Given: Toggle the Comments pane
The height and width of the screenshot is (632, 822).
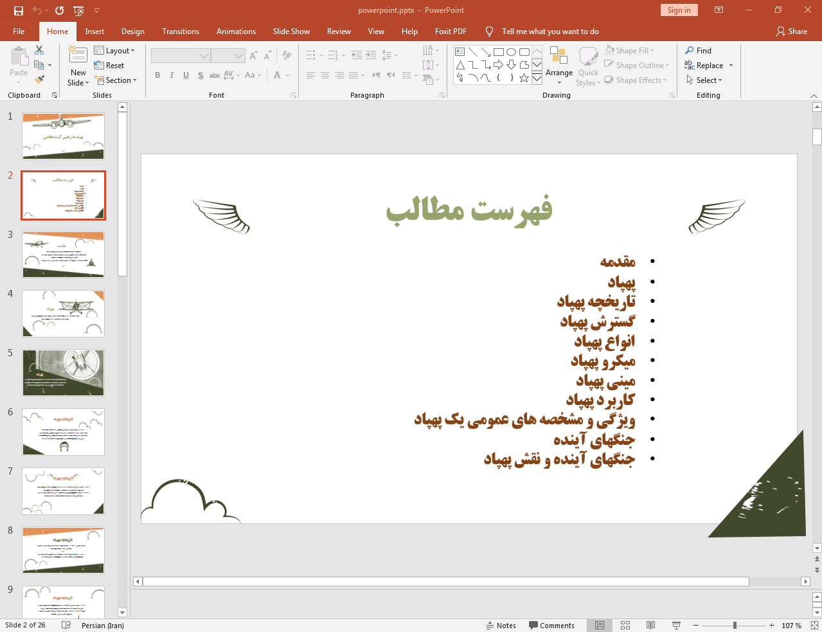Looking at the screenshot, I should (x=551, y=626).
